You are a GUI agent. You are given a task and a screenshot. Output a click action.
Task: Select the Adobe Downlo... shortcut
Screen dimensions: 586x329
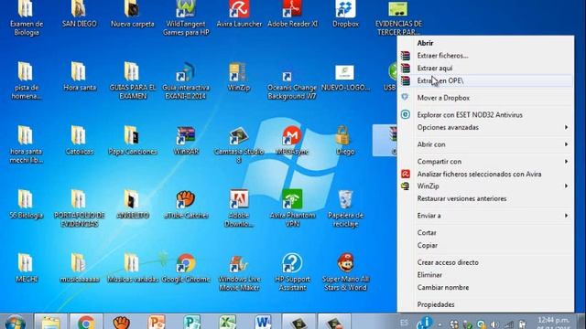239,208
